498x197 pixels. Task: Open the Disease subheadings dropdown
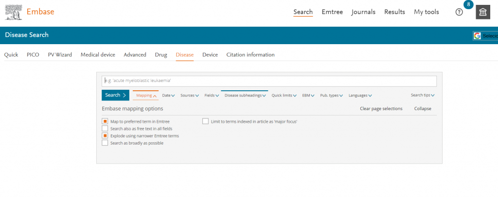[245, 96]
